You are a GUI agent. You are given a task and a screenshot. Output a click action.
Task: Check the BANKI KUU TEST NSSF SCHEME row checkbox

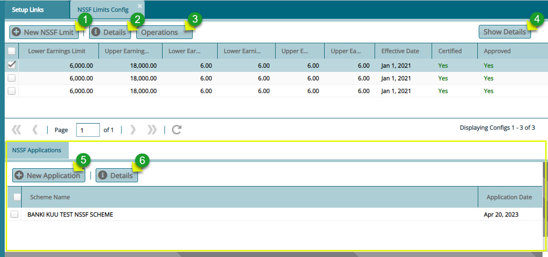[14, 214]
